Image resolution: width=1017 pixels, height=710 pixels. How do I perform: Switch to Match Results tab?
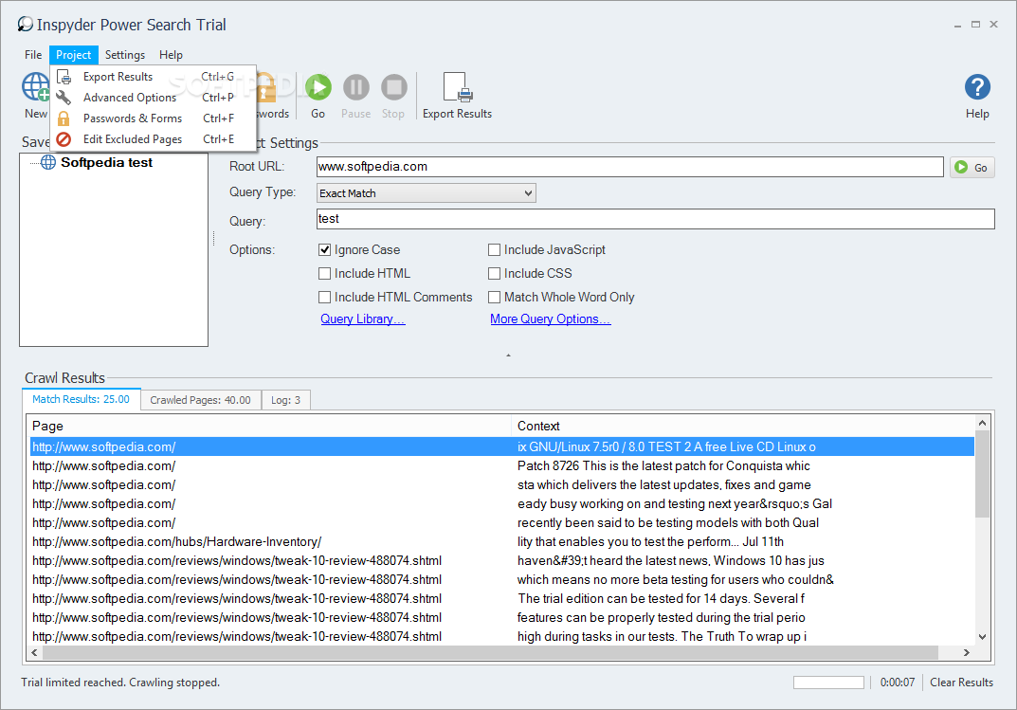click(x=82, y=399)
